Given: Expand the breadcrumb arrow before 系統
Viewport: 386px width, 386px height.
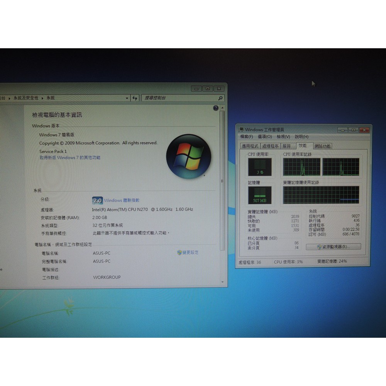Looking at the screenshot, I should click(43, 98).
